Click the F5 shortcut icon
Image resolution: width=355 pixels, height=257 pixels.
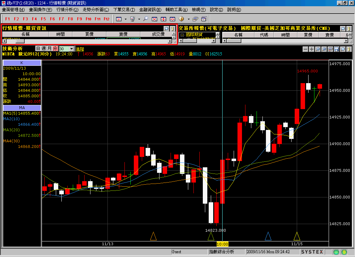(43, 19)
